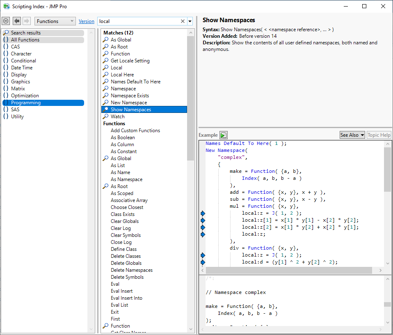The width and height of the screenshot is (393, 335).
Task: Open the Version link
Action: 86,21
